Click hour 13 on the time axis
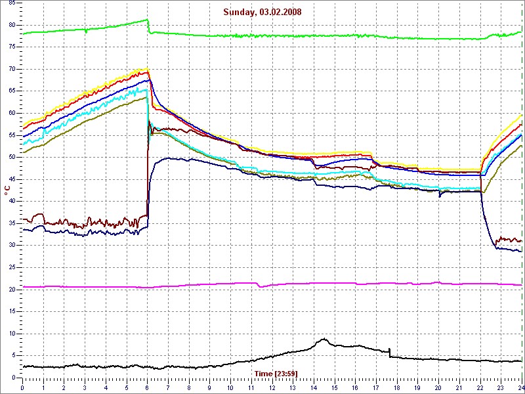Screen dimensions: 525x394 click(293, 387)
